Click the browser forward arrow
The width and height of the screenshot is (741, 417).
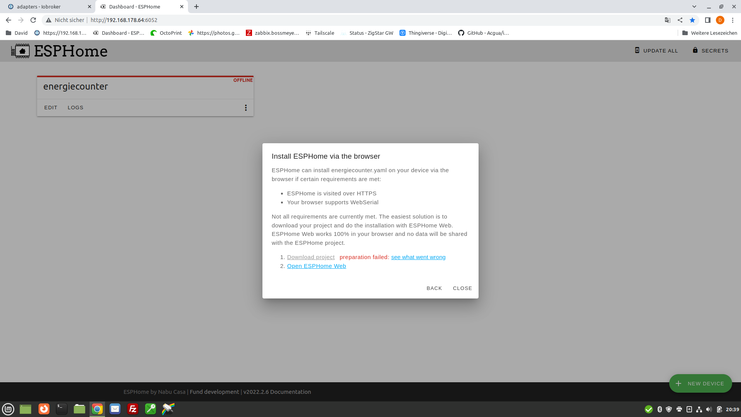(21, 20)
